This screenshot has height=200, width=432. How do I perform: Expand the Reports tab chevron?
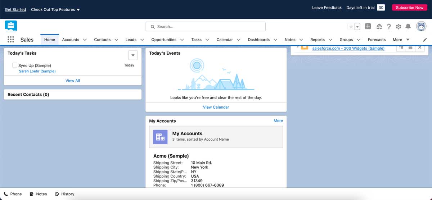pos(330,40)
